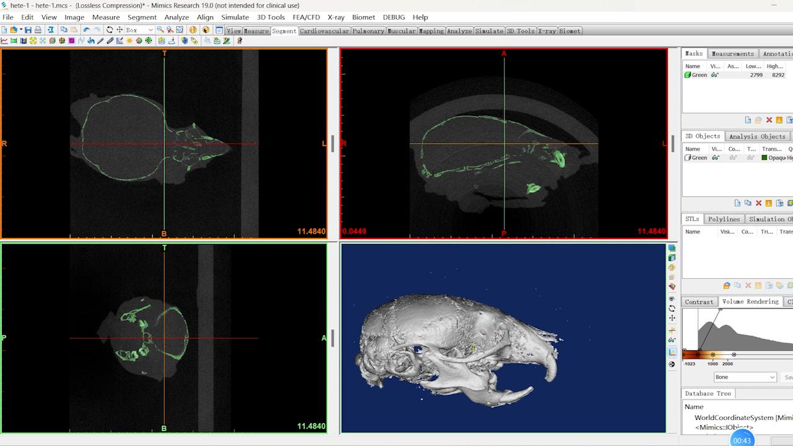The width and height of the screenshot is (793, 446).
Task: Click the Zoom to full screen icon
Action: [180, 30]
